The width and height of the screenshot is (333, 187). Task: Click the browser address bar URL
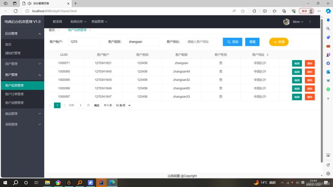[54, 11]
